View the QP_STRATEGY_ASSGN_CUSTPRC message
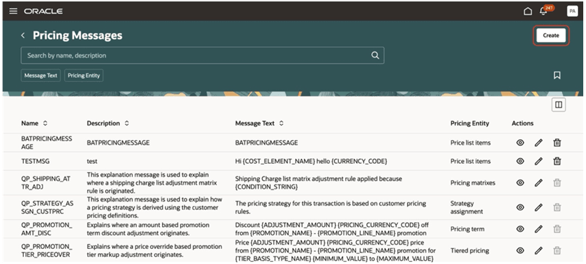The image size is (586, 264). click(520, 207)
